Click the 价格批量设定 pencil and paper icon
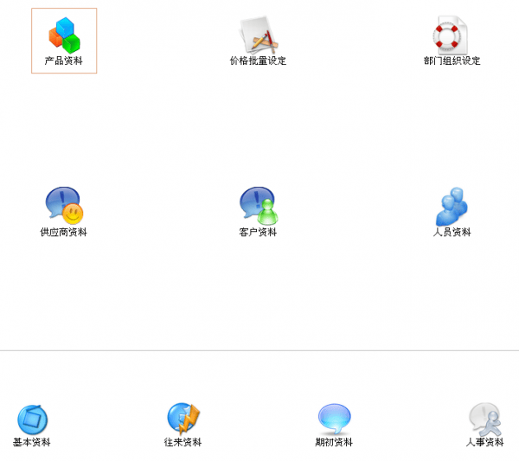 [257, 35]
